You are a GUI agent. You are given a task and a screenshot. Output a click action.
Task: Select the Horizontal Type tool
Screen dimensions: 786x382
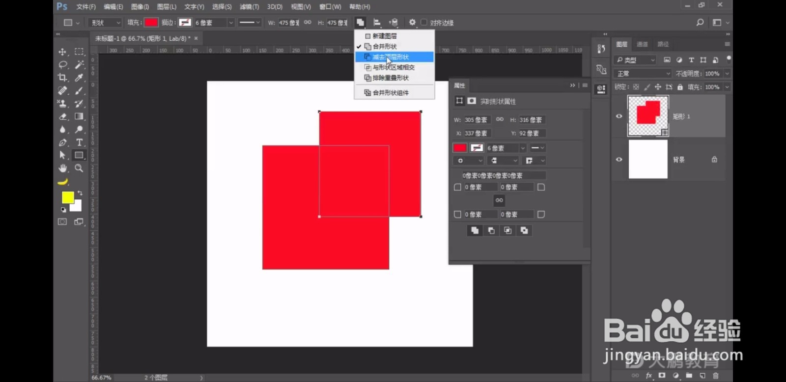tap(79, 142)
